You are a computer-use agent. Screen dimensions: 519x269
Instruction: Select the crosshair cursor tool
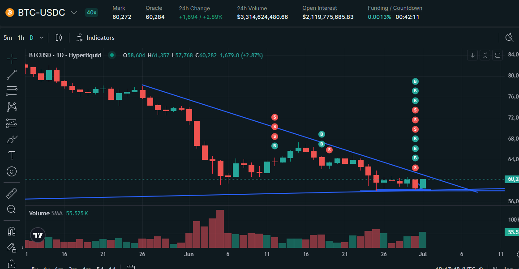pos(12,59)
